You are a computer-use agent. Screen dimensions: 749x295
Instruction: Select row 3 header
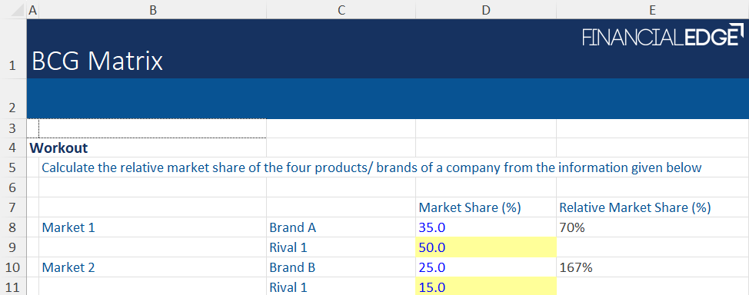tap(13, 128)
